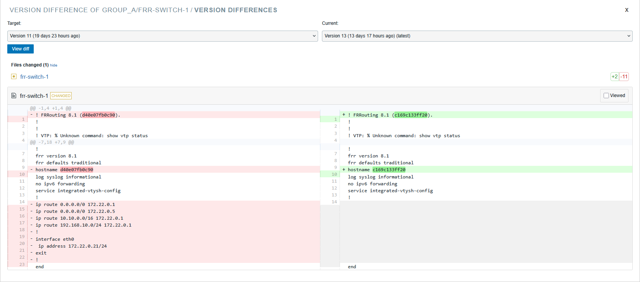Click the document icon in file header

pos(14,96)
